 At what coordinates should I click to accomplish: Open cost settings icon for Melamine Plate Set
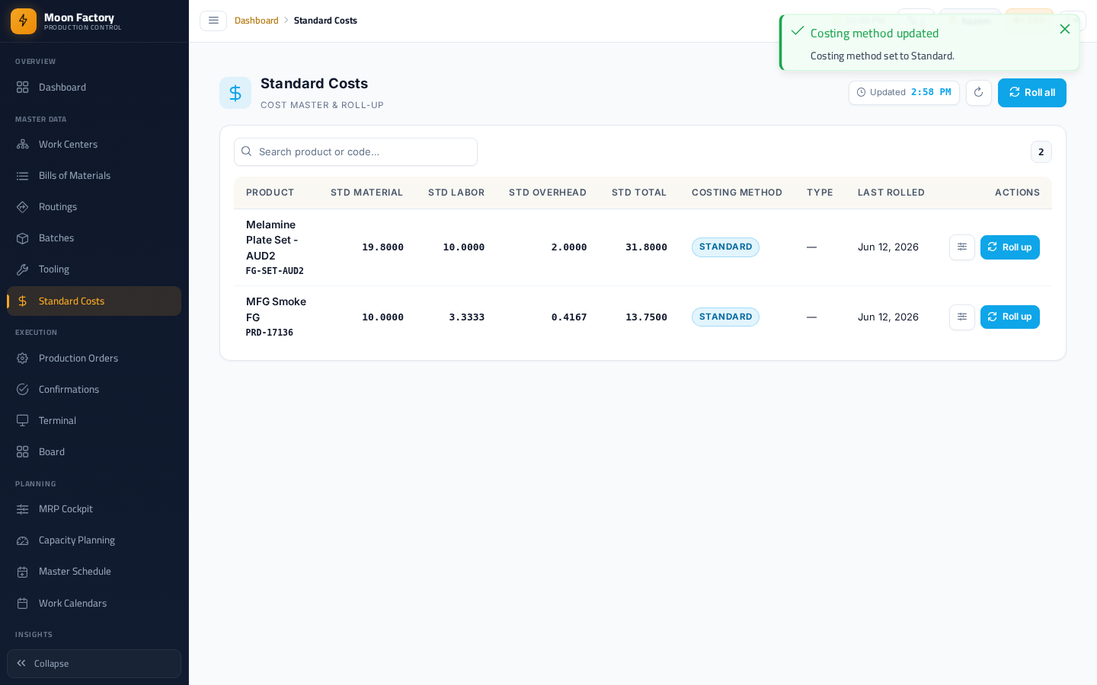962,247
